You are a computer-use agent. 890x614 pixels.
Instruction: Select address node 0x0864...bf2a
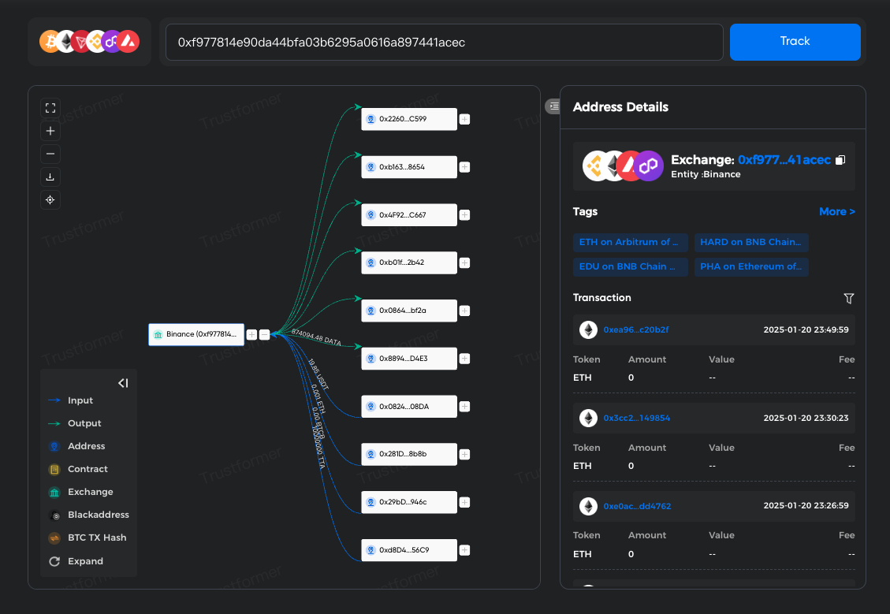[x=409, y=311]
